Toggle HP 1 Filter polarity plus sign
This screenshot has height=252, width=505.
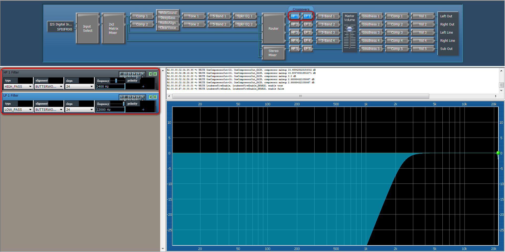tap(143, 86)
